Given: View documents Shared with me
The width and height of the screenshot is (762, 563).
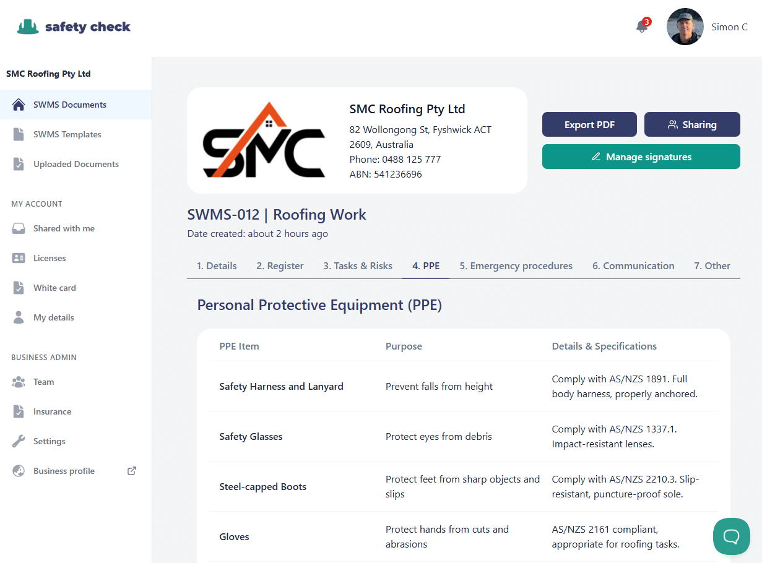Looking at the screenshot, I should (63, 228).
